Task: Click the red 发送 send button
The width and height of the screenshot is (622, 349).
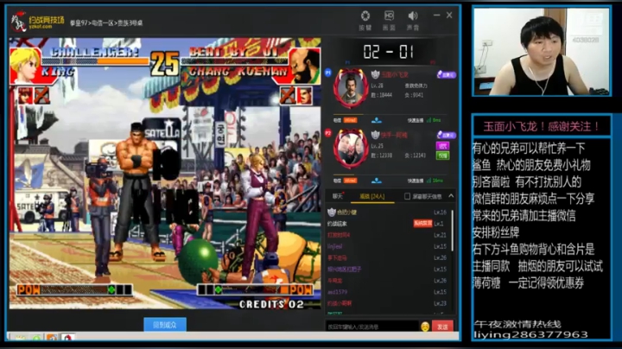Action: [442, 327]
